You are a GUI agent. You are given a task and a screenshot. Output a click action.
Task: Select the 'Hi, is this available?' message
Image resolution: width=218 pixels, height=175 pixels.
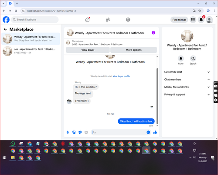pos(86,87)
